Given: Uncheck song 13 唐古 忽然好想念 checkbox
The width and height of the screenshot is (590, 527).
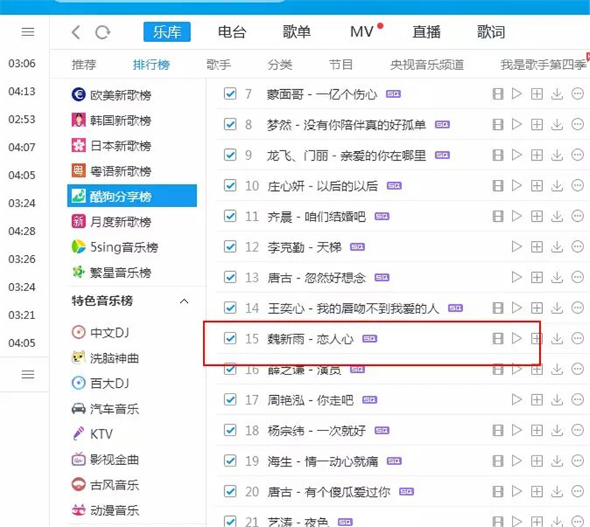Looking at the screenshot, I should [230, 278].
